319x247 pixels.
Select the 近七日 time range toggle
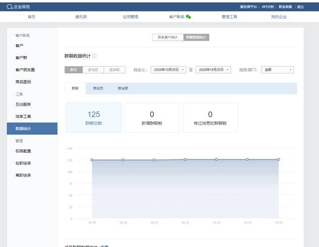(93, 70)
